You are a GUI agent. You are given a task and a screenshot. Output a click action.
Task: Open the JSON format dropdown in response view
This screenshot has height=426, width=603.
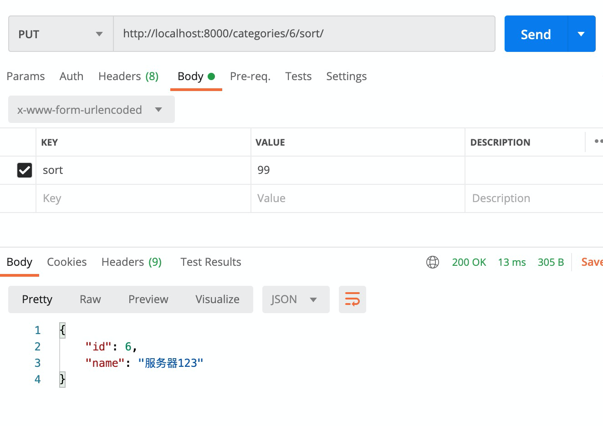(x=295, y=299)
